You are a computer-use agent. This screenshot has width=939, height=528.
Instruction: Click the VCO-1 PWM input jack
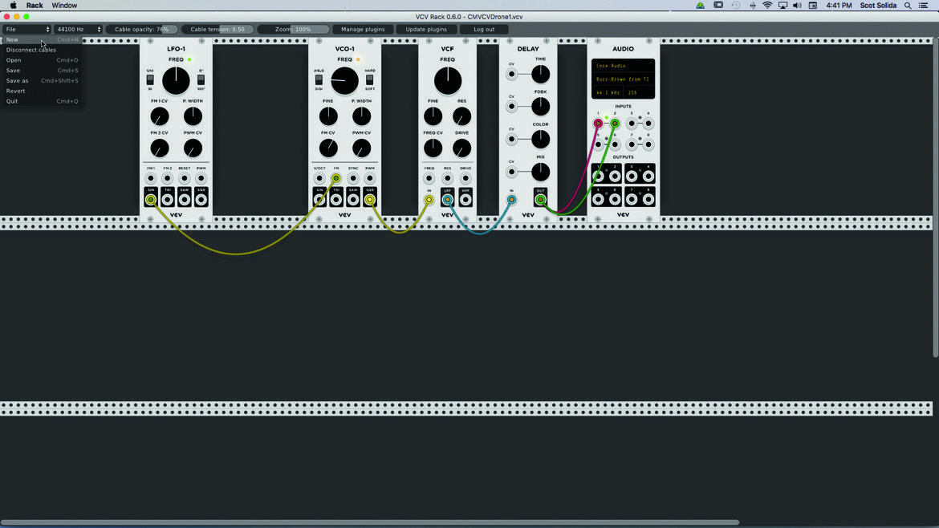tap(370, 178)
